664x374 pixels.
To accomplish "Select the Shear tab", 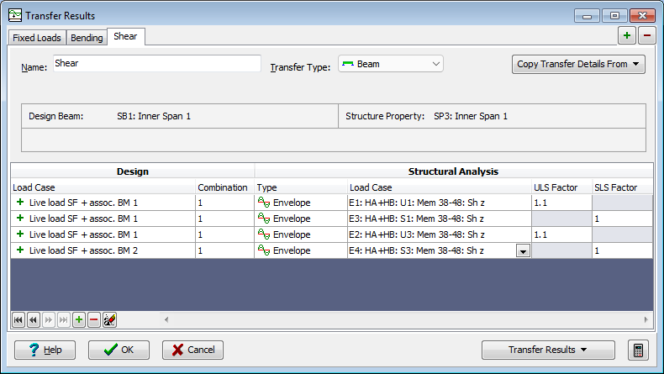I will (125, 36).
